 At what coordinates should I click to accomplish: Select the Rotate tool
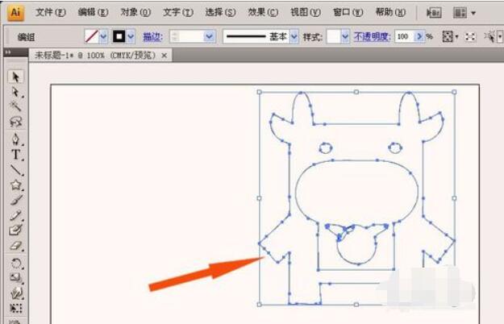pos(15,264)
